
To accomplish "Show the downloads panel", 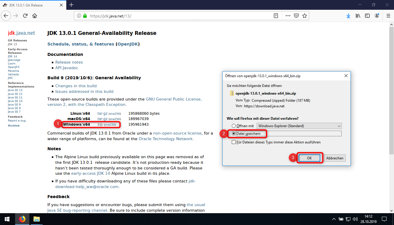I will pos(348,16).
